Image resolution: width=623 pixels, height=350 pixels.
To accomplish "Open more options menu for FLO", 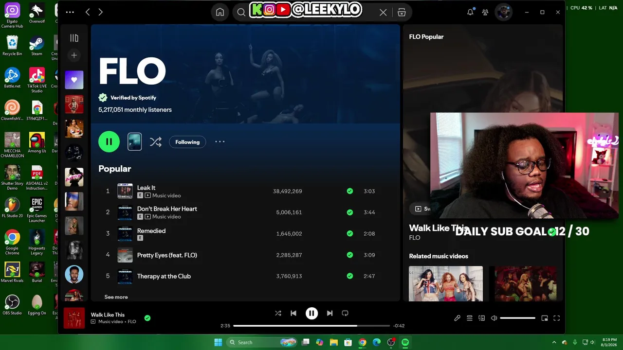I will pos(220,142).
